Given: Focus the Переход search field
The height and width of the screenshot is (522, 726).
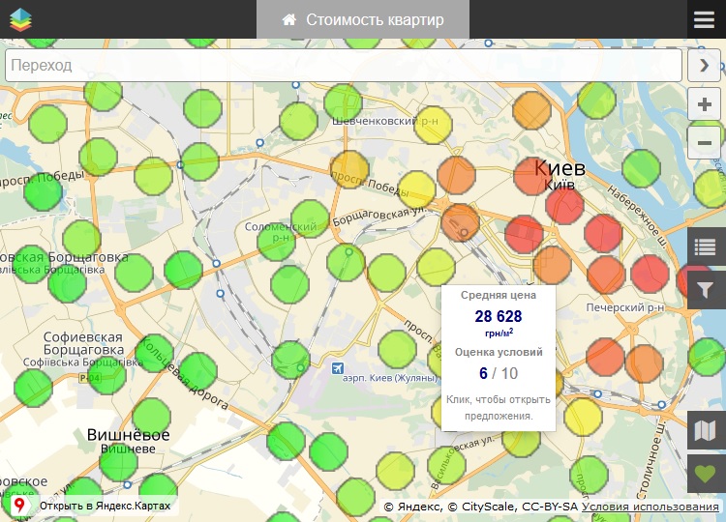Looking at the screenshot, I should [x=344, y=66].
